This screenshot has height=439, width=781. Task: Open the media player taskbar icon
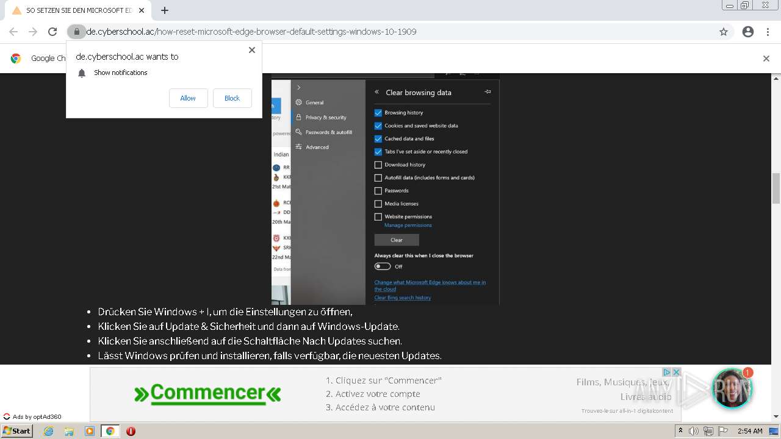click(x=90, y=431)
